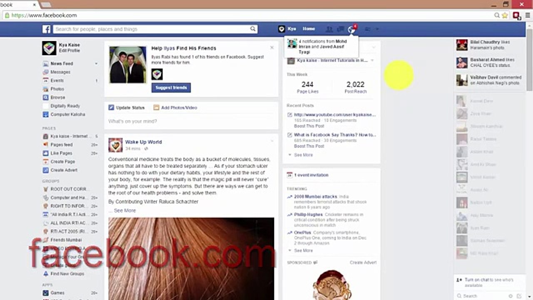Image resolution: width=533 pixels, height=300 pixels.
Task: Click the Photos icon in the left sidebar
Action: pos(45,89)
